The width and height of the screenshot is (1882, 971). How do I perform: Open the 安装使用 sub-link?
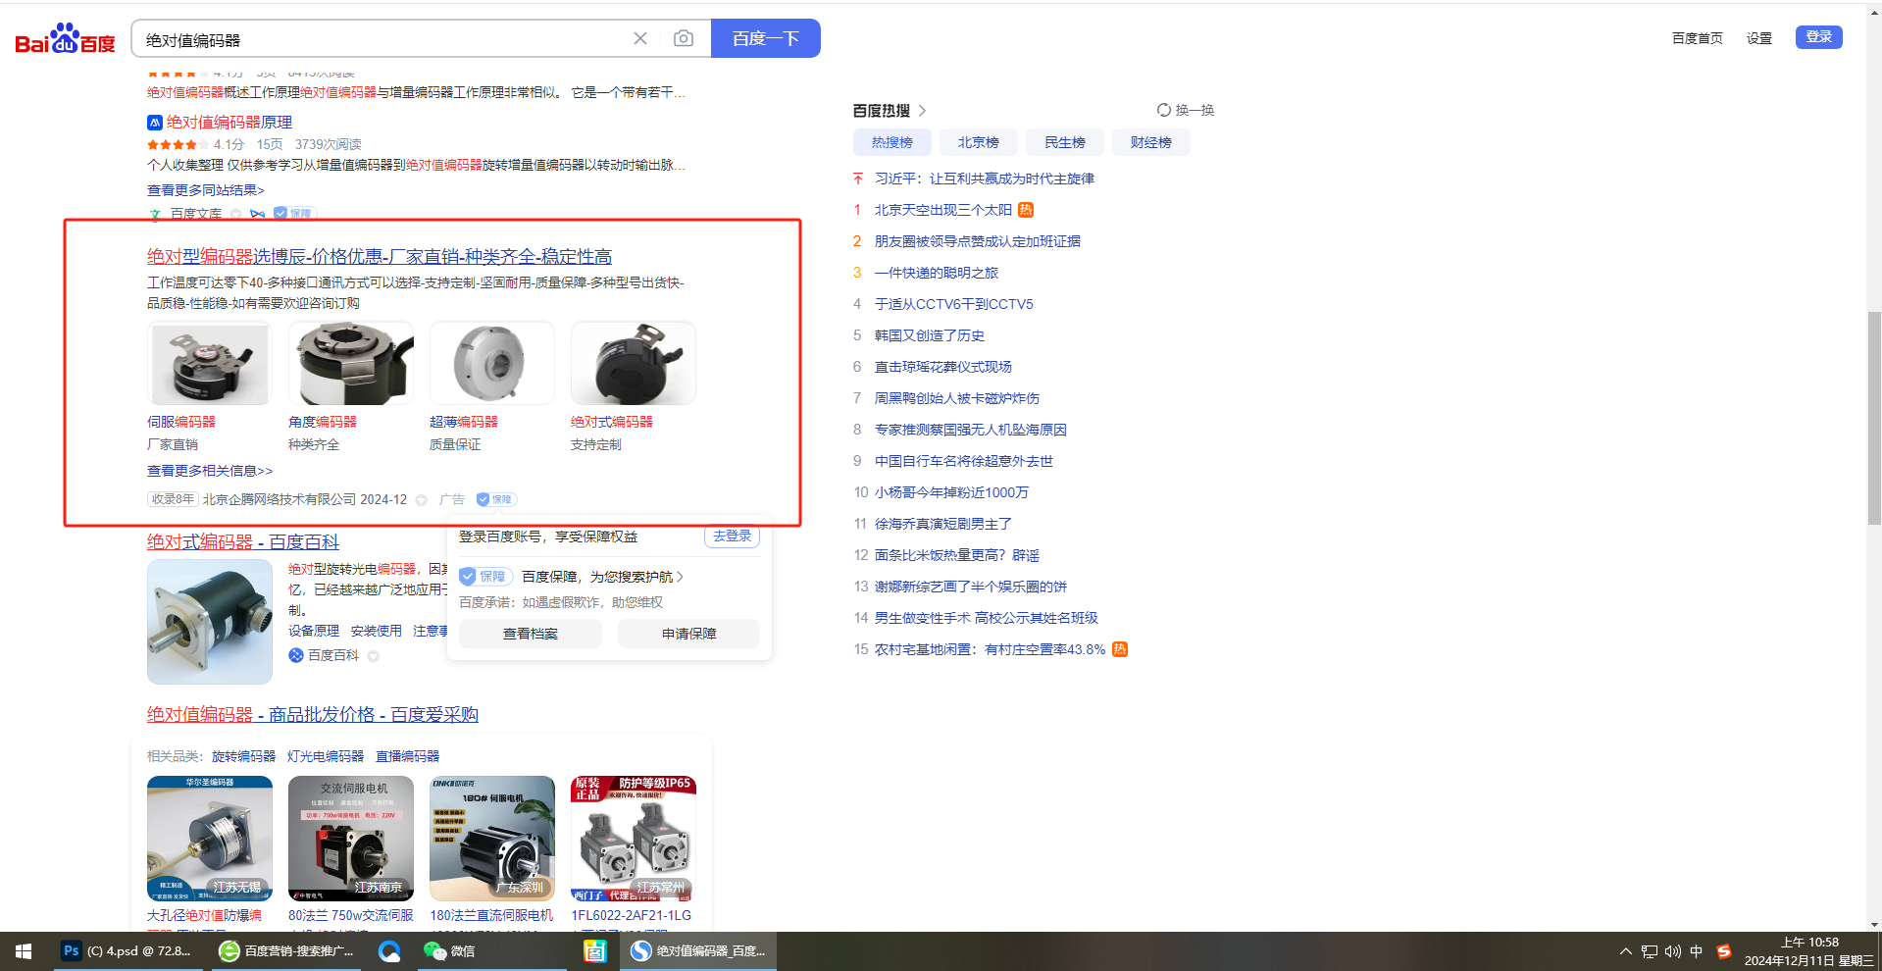pos(377,631)
